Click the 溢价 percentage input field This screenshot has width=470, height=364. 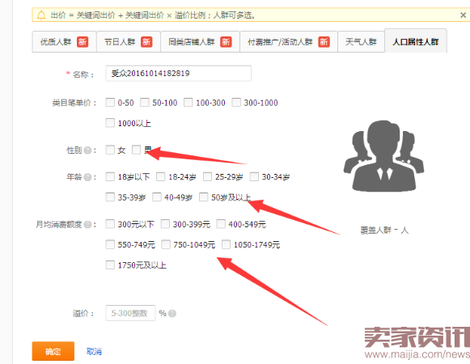(x=130, y=313)
